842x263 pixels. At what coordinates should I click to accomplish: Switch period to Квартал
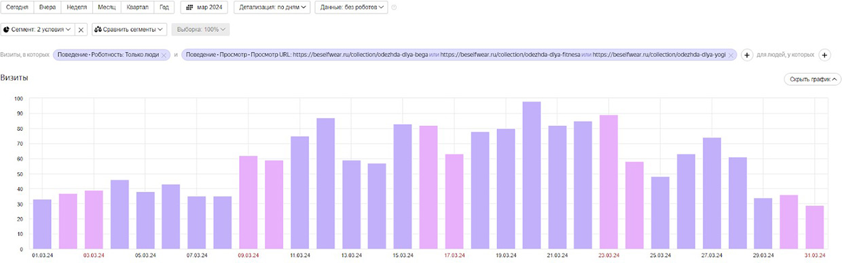(x=138, y=7)
